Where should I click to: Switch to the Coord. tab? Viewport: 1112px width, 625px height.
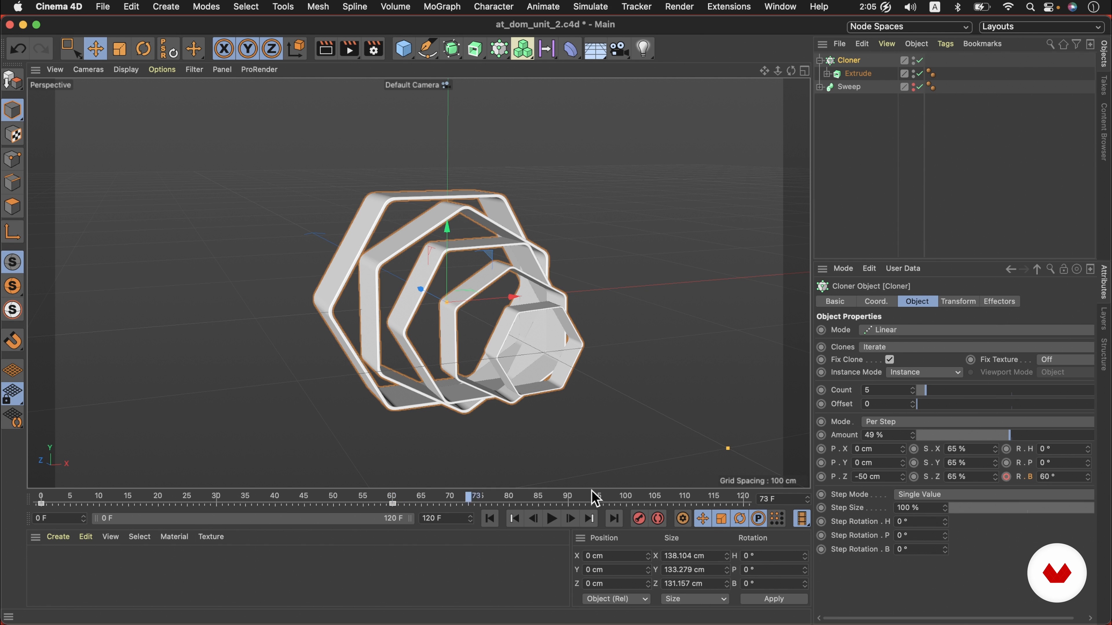point(876,302)
